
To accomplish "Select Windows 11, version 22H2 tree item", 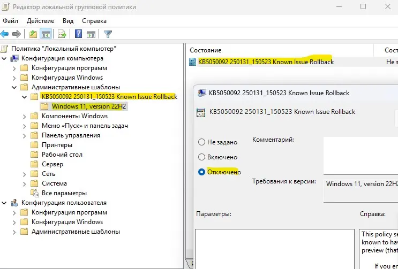I will (x=89, y=106).
